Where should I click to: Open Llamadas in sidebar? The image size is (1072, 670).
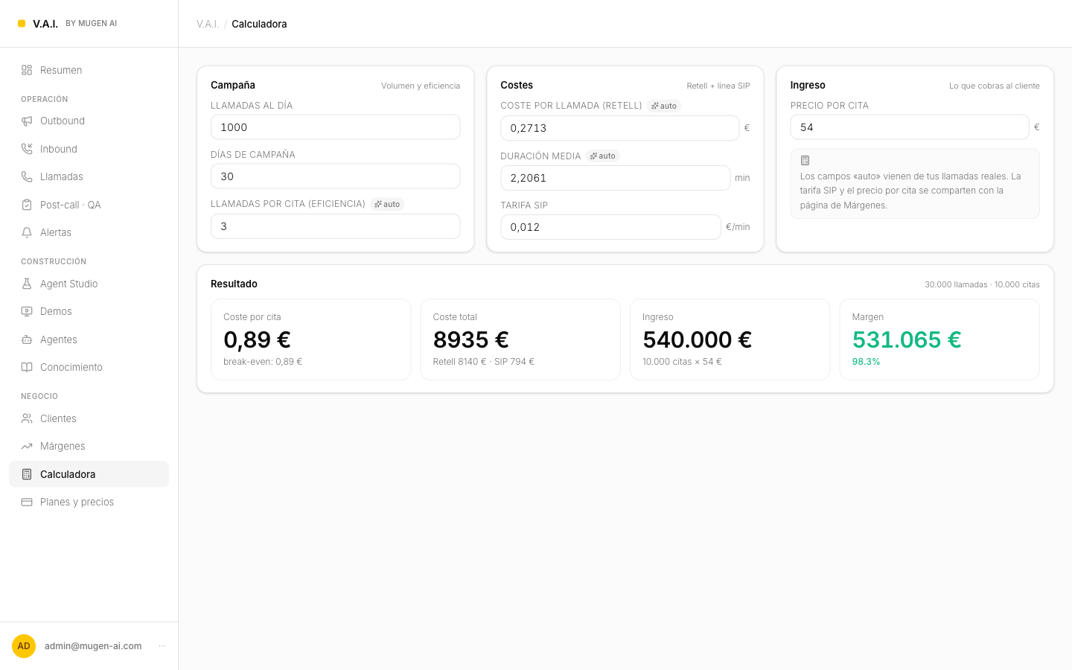click(89, 176)
